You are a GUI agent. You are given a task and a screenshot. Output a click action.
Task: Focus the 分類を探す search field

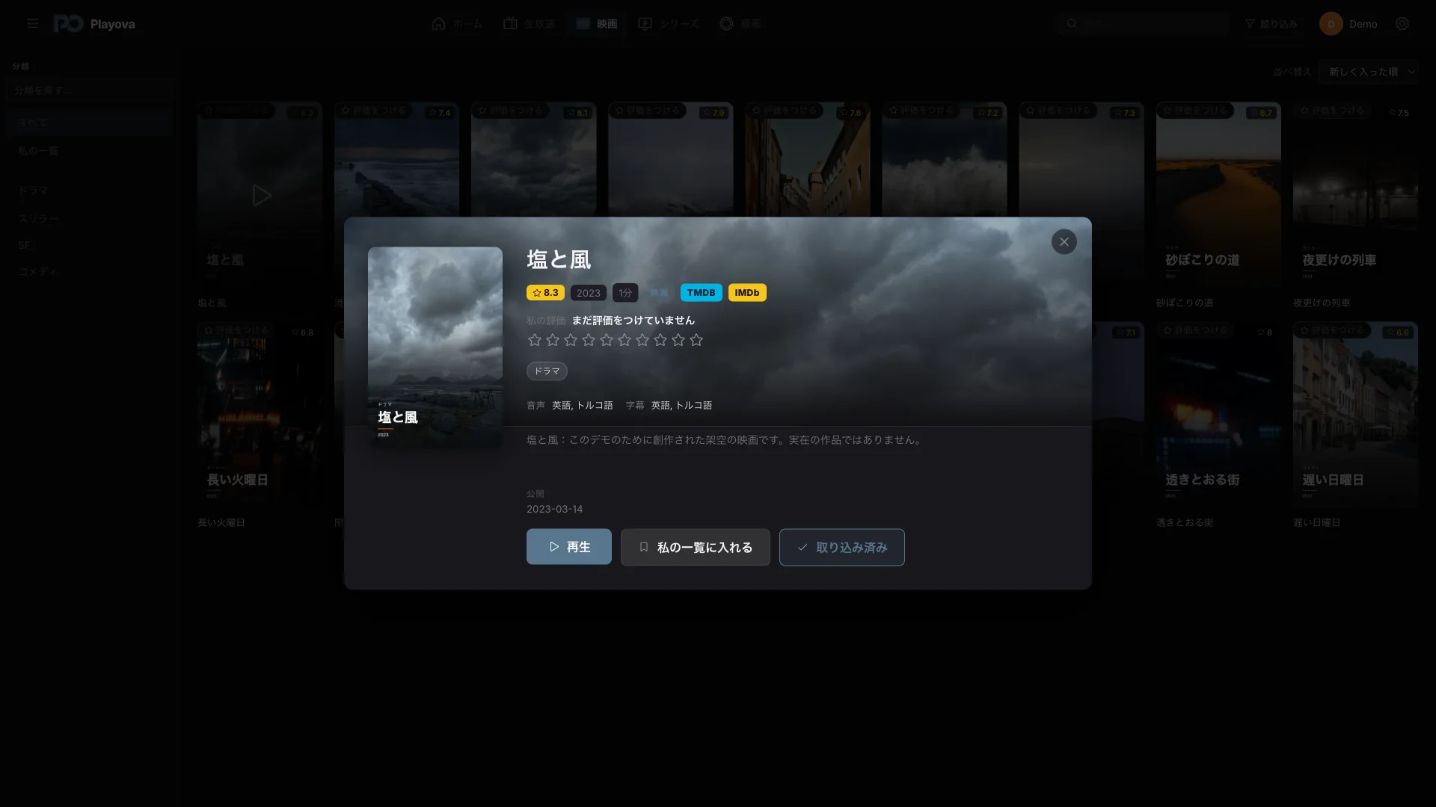coord(90,90)
